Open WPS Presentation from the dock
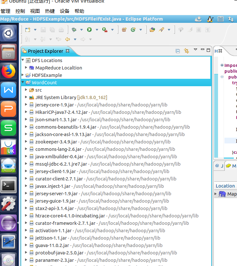The height and width of the screenshot is (266, 237). (8, 109)
